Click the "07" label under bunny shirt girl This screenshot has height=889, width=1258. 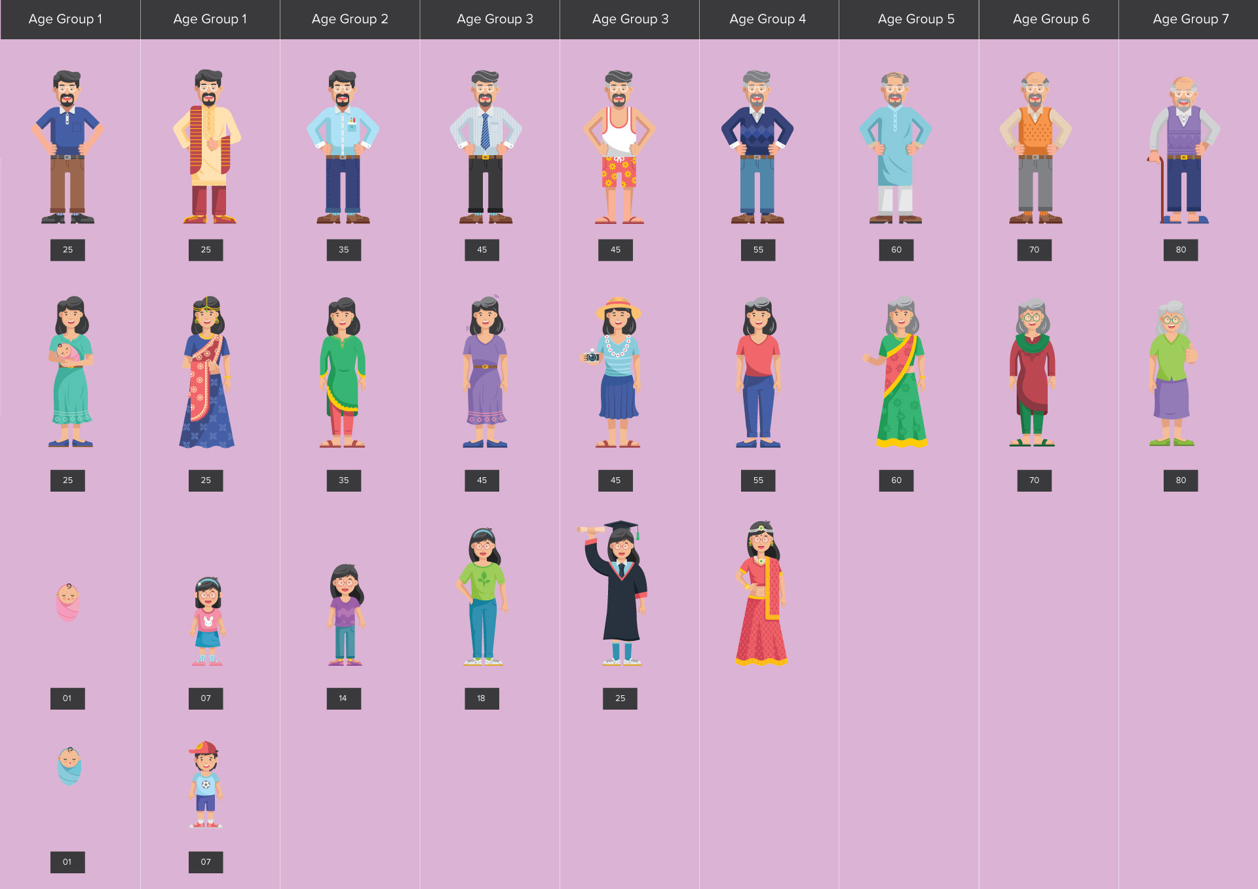point(206,698)
